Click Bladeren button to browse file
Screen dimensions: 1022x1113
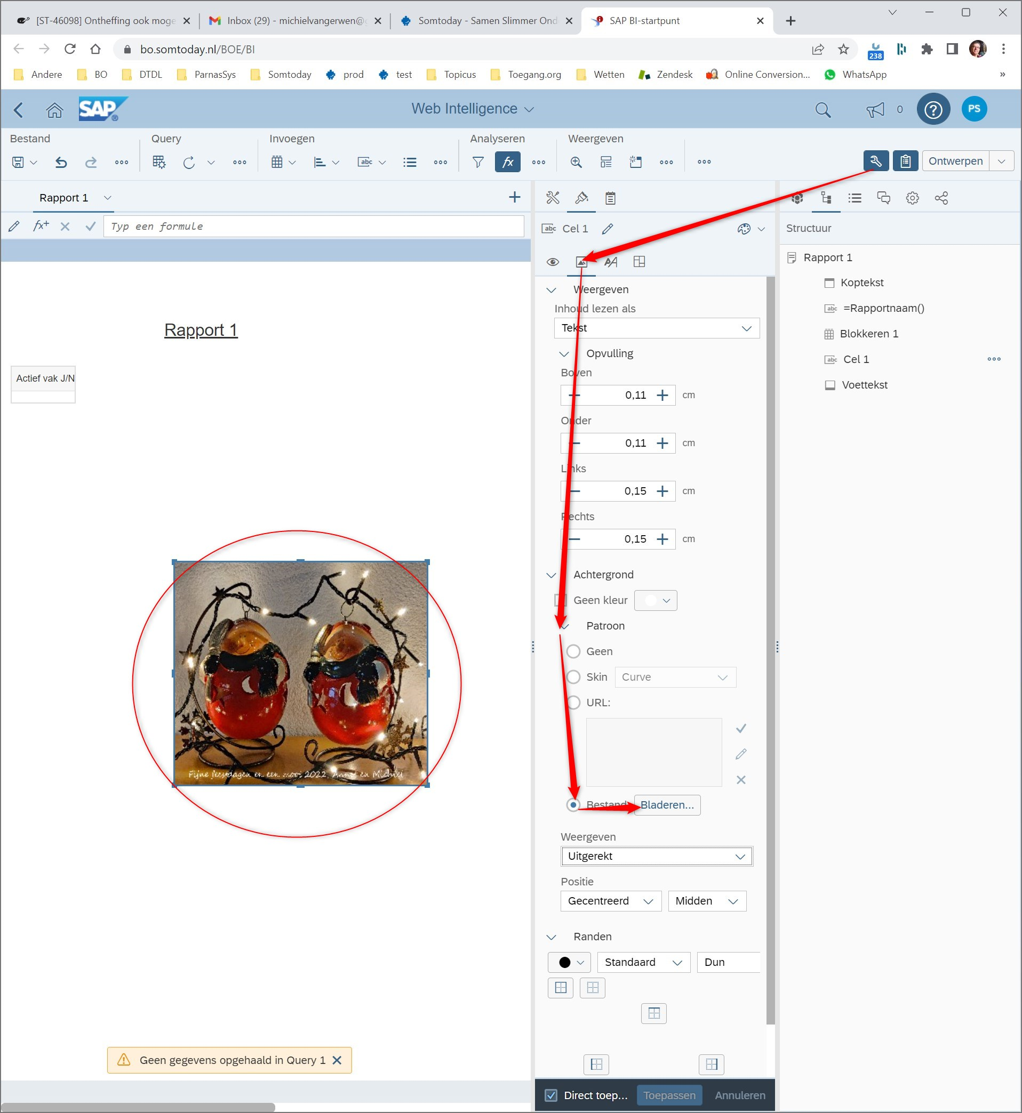point(667,804)
